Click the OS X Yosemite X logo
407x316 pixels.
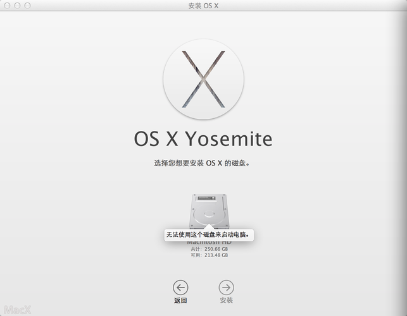pyautogui.click(x=204, y=80)
